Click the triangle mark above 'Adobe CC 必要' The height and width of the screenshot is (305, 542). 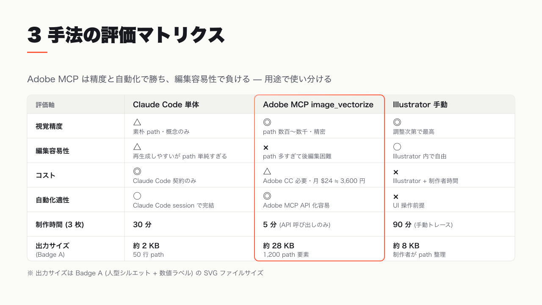tap(267, 172)
